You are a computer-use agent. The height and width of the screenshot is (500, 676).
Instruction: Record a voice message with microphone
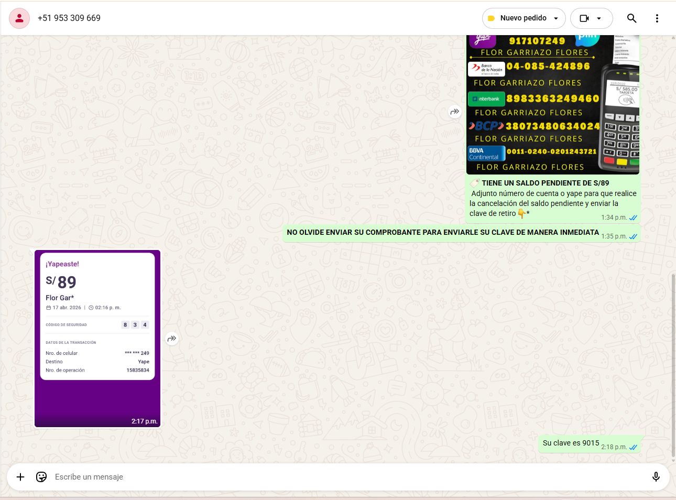coord(656,477)
